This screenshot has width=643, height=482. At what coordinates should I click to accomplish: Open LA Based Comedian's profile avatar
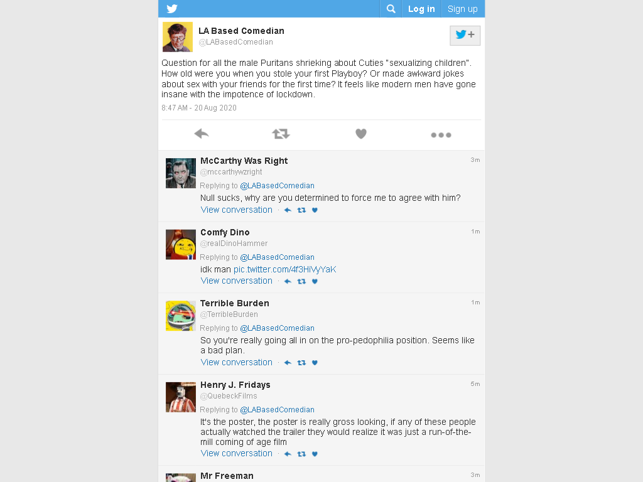pos(178,37)
